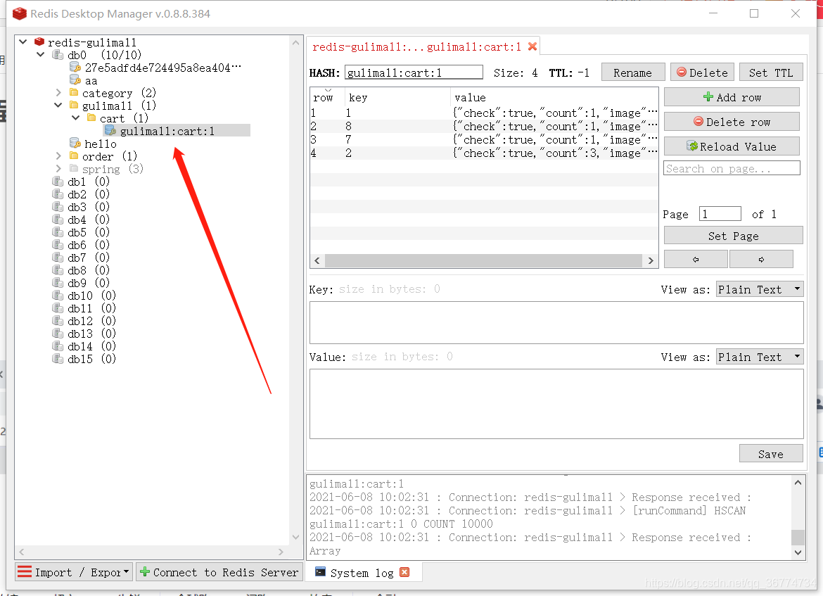Screen dimensions: 823x596
Task: Select the key icon beside 27e5adfd4e724495a8ea404
Action: (75, 68)
